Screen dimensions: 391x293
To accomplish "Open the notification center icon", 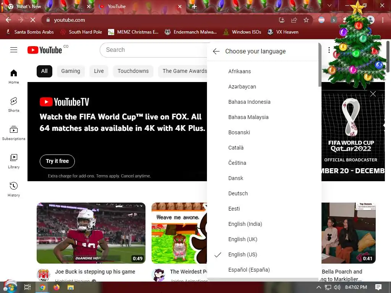I will click(378, 287).
